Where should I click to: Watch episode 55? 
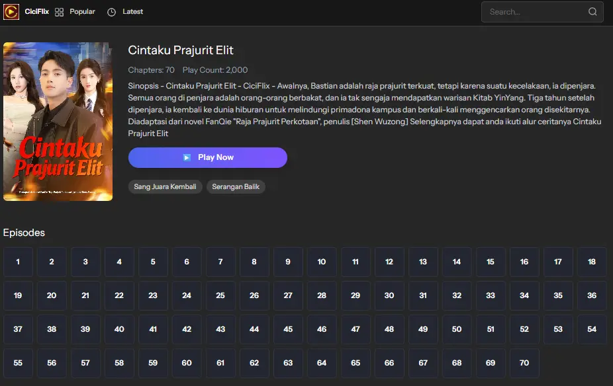pyautogui.click(x=18, y=363)
